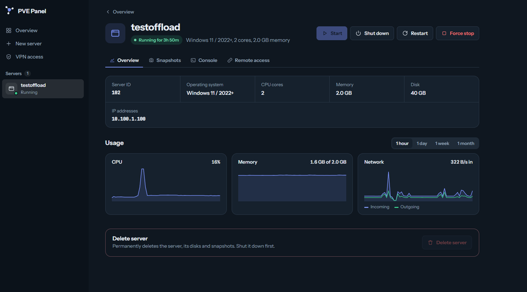Click the Restart button

tap(415, 33)
